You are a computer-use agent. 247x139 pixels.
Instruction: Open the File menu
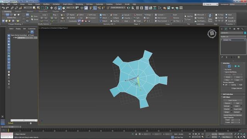click(3, 4)
